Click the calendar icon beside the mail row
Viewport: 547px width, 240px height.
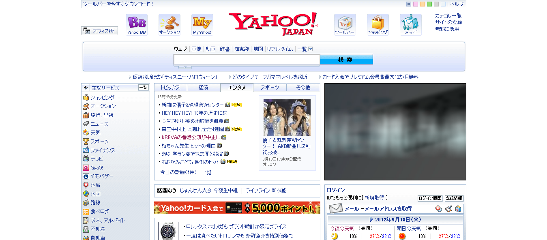coord(439,209)
